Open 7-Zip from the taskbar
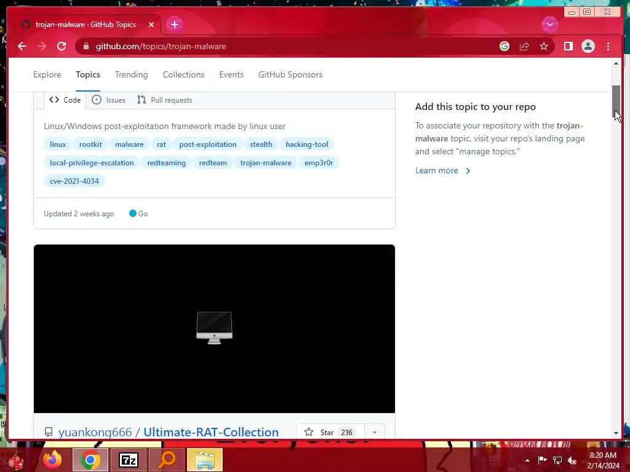This screenshot has height=472, width=630. [129, 460]
